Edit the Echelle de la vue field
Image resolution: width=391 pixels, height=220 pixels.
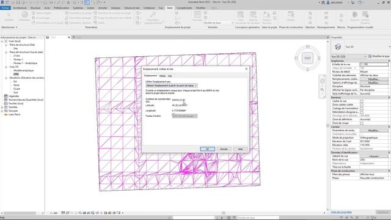(374, 64)
